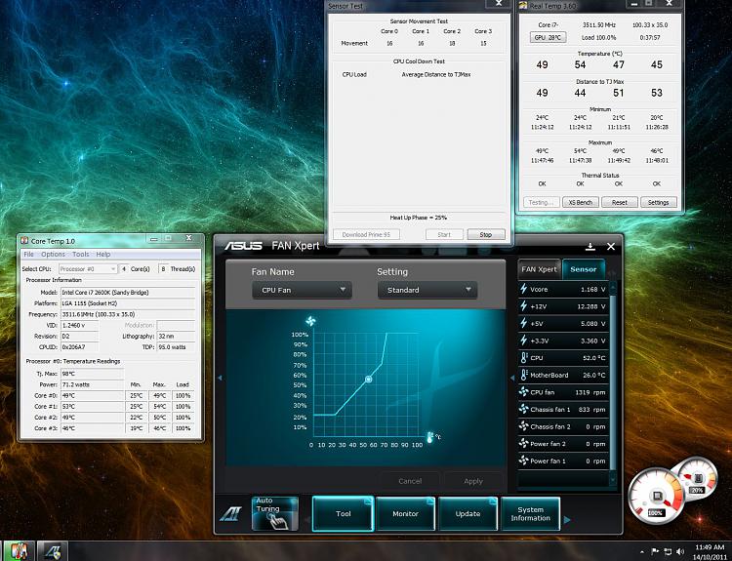Click the Power fan 2 icon
Screen dimensions: 732x561
524,443
